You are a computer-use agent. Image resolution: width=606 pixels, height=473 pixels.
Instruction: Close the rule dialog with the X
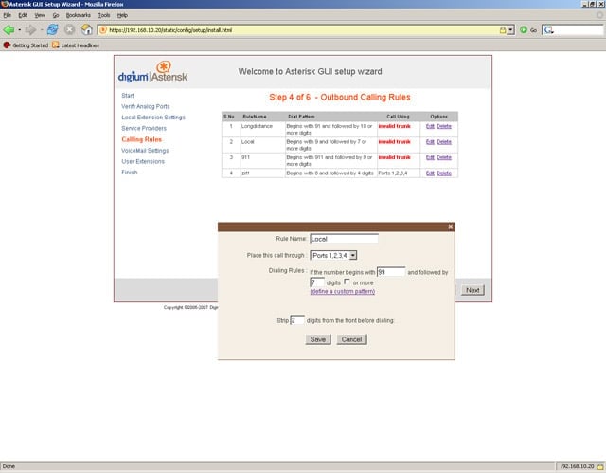tap(451, 227)
